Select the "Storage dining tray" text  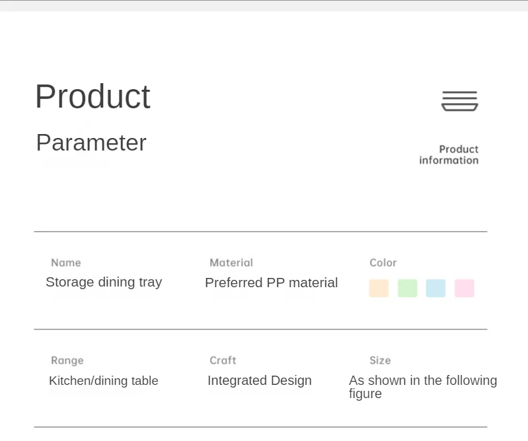pyautogui.click(x=104, y=282)
